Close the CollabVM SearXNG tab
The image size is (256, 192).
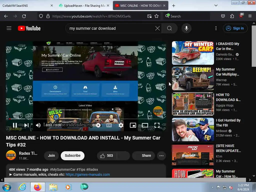click(x=52, y=5)
